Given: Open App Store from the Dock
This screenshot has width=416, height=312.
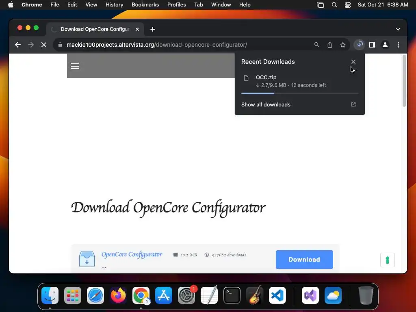Looking at the screenshot, I should coord(164,295).
